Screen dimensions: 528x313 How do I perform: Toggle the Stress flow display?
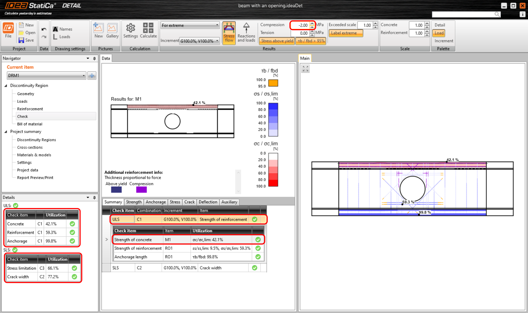pos(229,32)
